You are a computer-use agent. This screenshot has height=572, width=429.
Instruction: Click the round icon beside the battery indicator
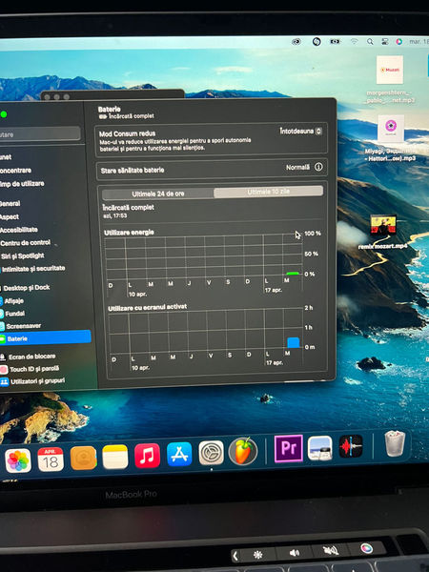[317, 42]
